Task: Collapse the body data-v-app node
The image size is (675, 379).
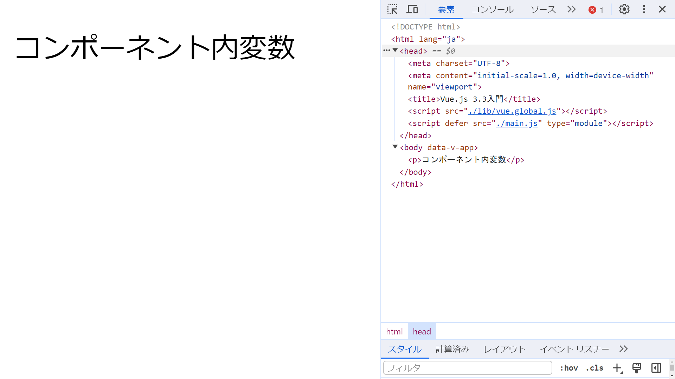Action: click(x=395, y=147)
